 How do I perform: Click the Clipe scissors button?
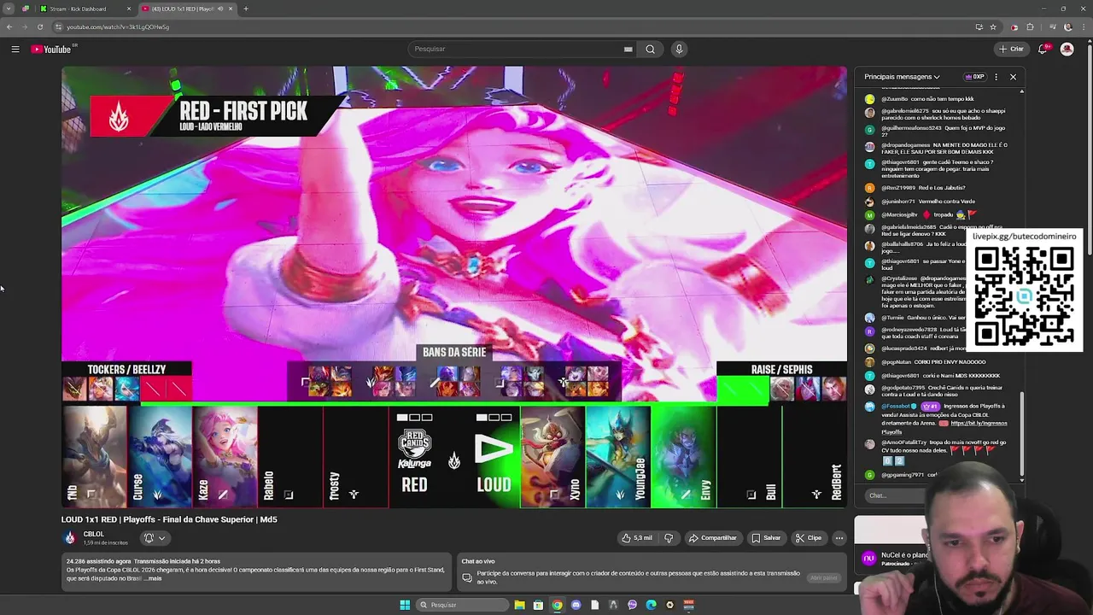(808, 538)
